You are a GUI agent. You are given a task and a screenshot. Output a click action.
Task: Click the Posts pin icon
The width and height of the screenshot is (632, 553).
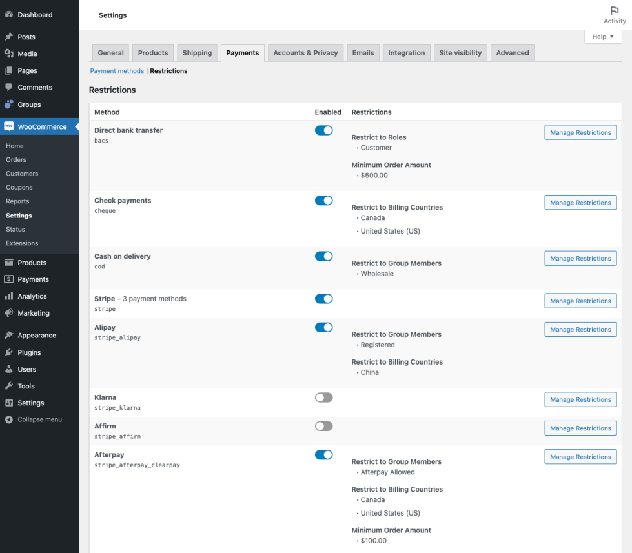pos(9,37)
